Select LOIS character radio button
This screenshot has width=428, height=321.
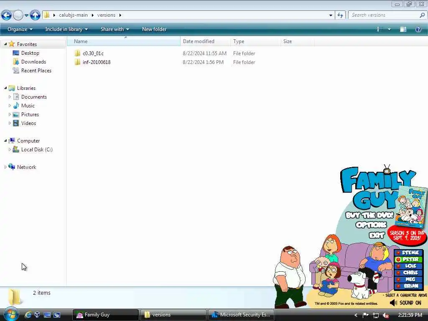click(x=398, y=266)
